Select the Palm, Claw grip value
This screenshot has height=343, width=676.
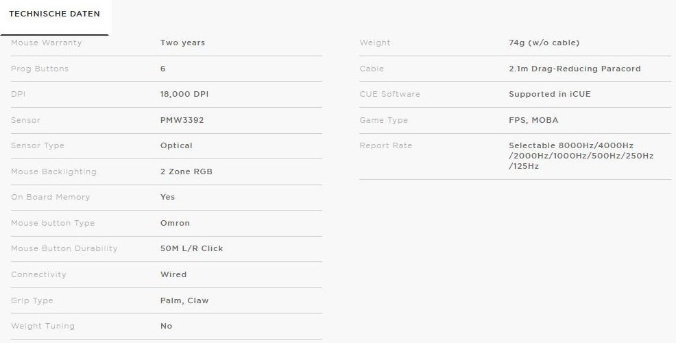[184, 300]
